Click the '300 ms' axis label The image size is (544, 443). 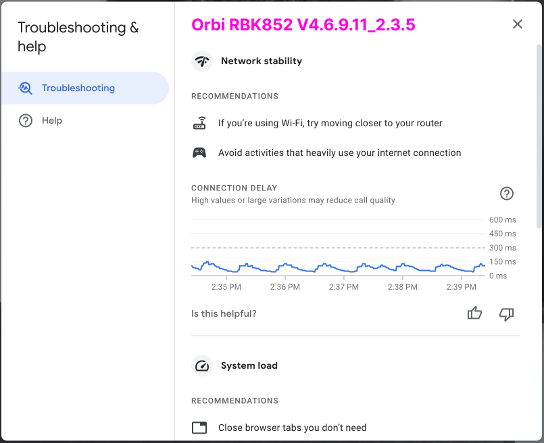[x=502, y=248]
